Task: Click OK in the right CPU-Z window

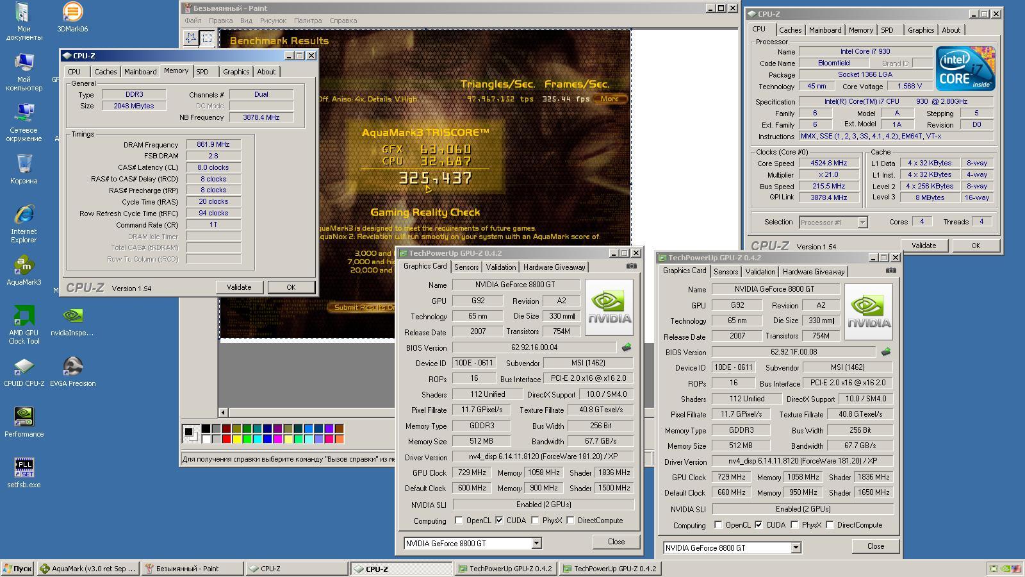Action: point(976,246)
